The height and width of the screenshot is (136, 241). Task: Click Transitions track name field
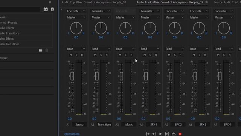tap(104, 125)
